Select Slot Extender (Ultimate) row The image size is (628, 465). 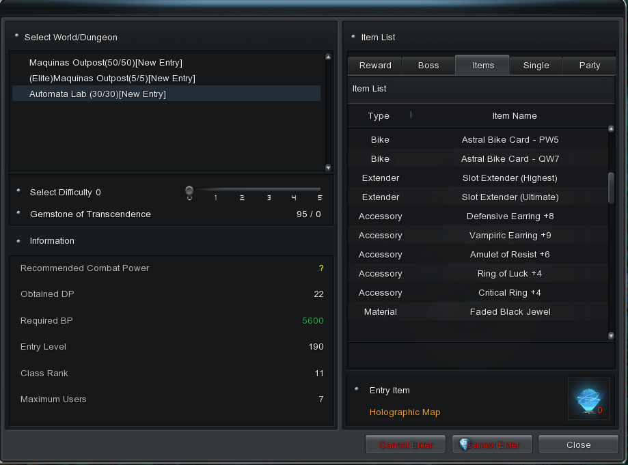(x=510, y=197)
